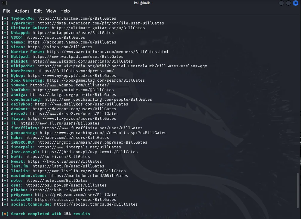This screenshot has height=219, width=301.
Task: Click the jbzd.com.pl uzytkownik URL
Action: pos(90,152)
